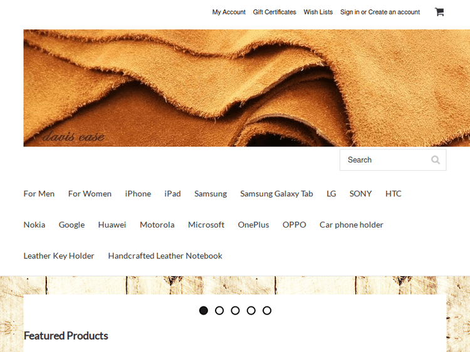Screen dimensions: 470x352
Task: Open Leather Key Holder category
Action: tap(59, 256)
